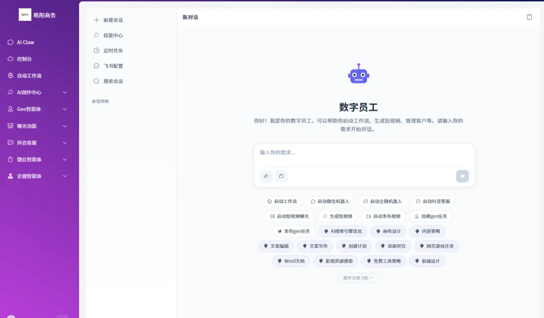
Task: Search conversations with the 搜索会话 magnifier icon
Action: 109,81
